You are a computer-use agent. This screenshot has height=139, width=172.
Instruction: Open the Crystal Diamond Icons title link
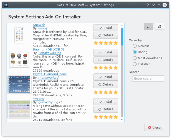click(50, 74)
